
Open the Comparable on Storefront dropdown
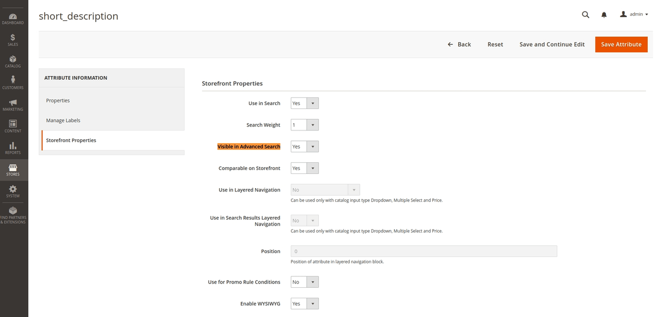click(304, 168)
